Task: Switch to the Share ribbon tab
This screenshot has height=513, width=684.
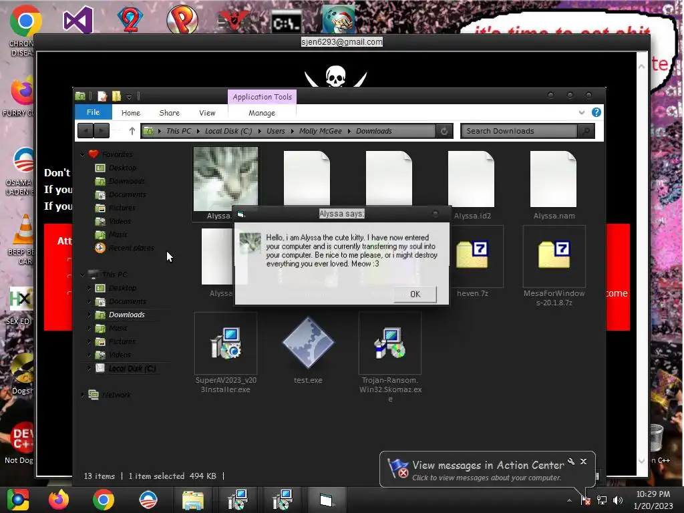Action: 169,112
